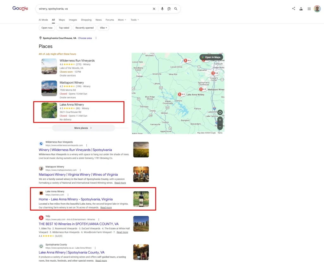Open options menu beside Choose area
This screenshot has width=324, height=262.
[x=96, y=38]
